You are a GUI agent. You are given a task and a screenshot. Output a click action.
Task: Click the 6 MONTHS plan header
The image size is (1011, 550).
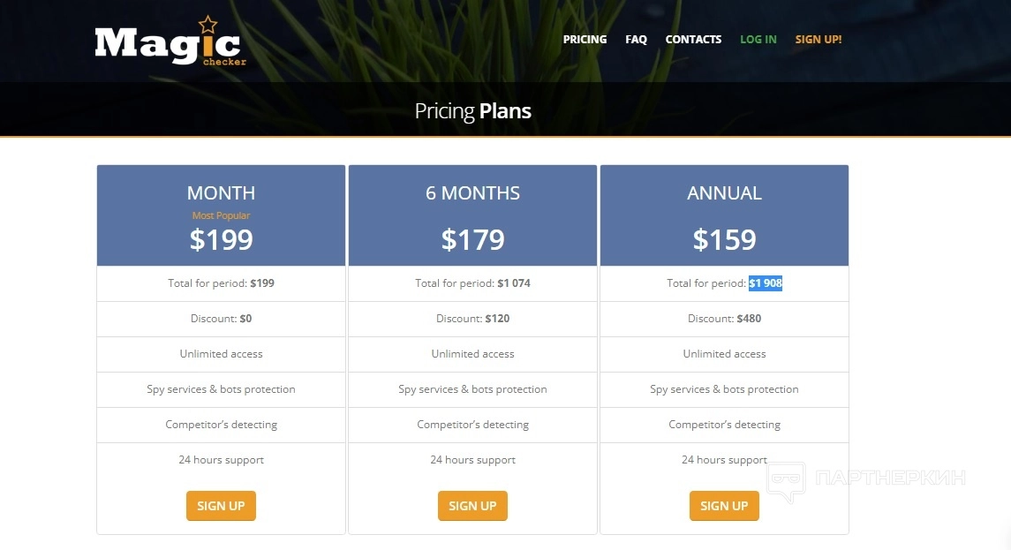472,192
